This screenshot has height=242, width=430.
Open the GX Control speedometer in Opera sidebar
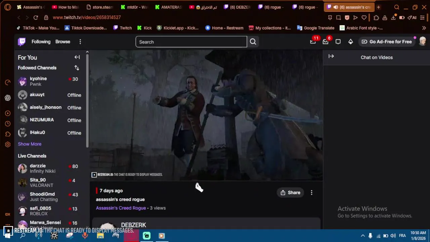[8, 82]
